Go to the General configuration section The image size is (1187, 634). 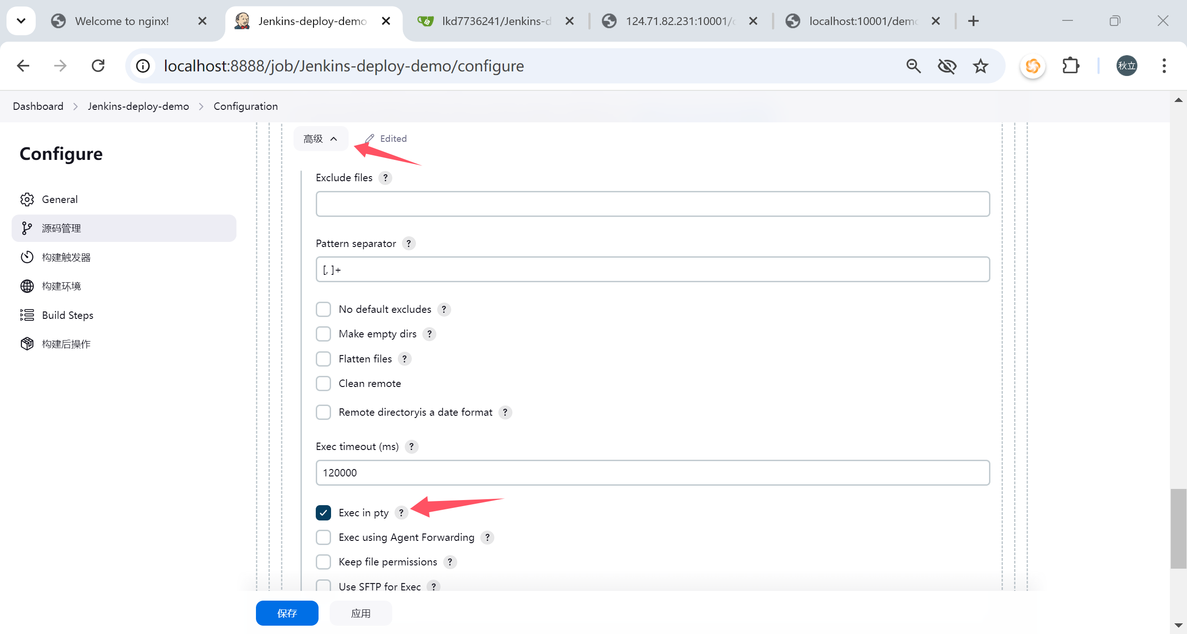(60, 199)
